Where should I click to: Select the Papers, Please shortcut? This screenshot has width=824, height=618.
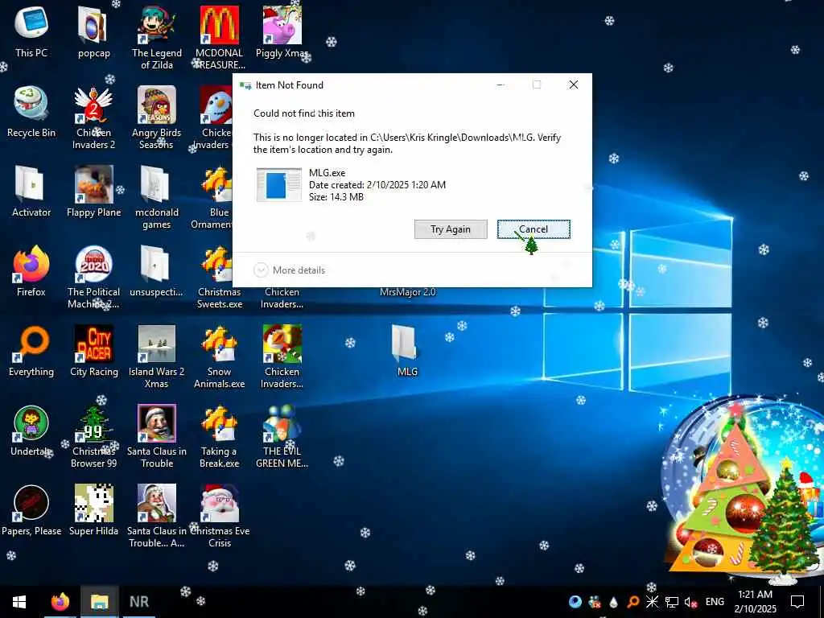pos(31,512)
